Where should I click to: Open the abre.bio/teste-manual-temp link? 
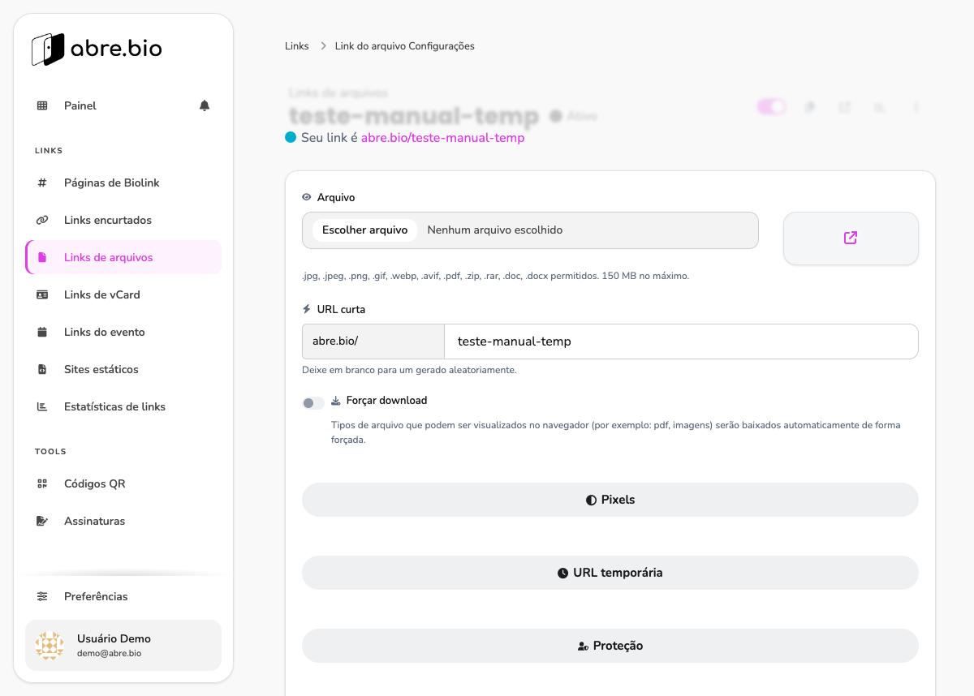click(443, 138)
